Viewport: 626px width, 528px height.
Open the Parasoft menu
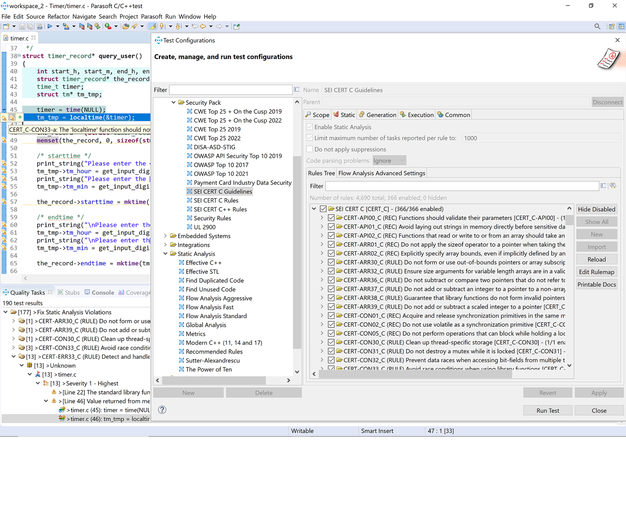(151, 16)
